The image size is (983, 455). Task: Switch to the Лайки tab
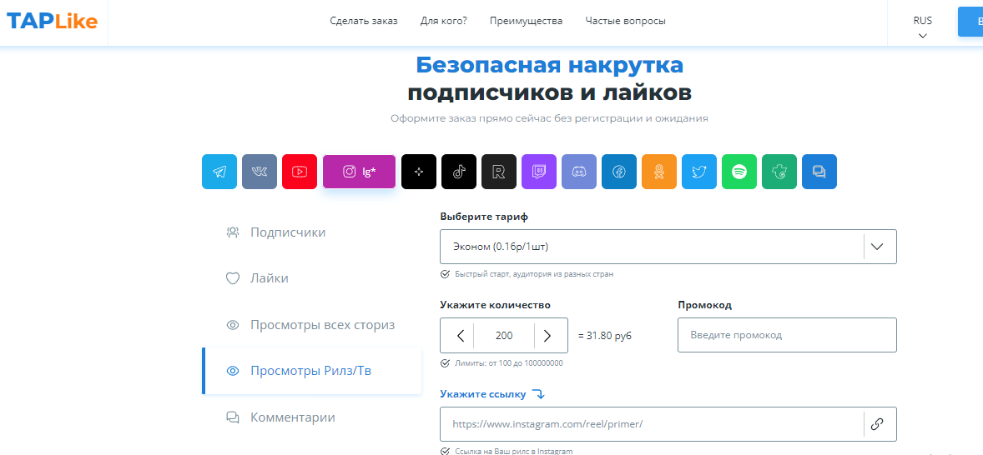pyautogui.click(x=311, y=278)
